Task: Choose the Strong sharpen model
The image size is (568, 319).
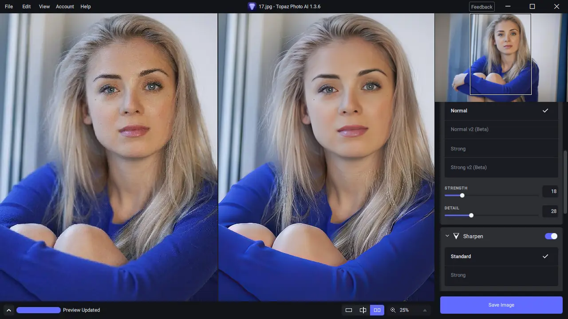Action: click(501, 275)
